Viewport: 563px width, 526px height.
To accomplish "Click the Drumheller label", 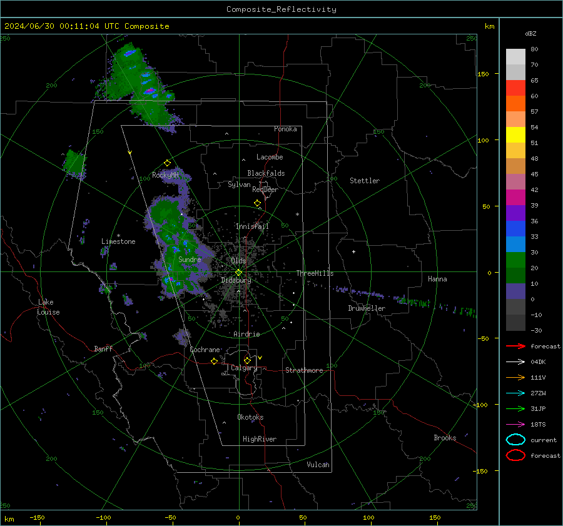I will coord(367,308).
